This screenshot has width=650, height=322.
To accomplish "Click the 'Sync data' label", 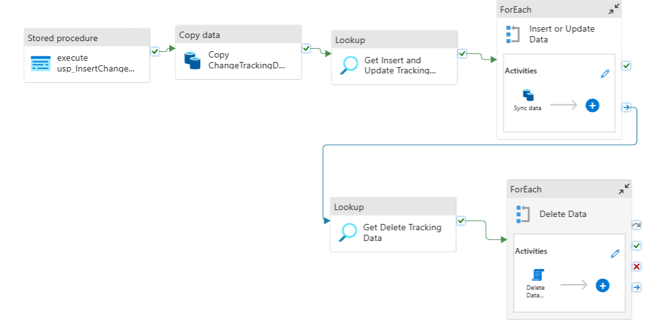I will (x=527, y=108).
